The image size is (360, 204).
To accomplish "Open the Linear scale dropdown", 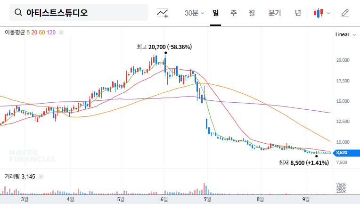I will (345, 35).
